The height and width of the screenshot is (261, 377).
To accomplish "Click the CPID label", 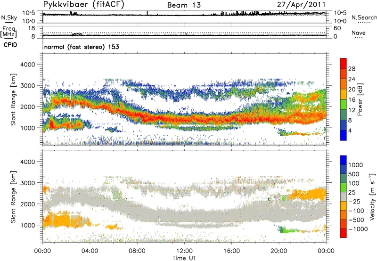I will point(10,45).
